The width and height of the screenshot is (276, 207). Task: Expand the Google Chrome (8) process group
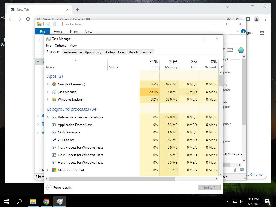(x=47, y=84)
